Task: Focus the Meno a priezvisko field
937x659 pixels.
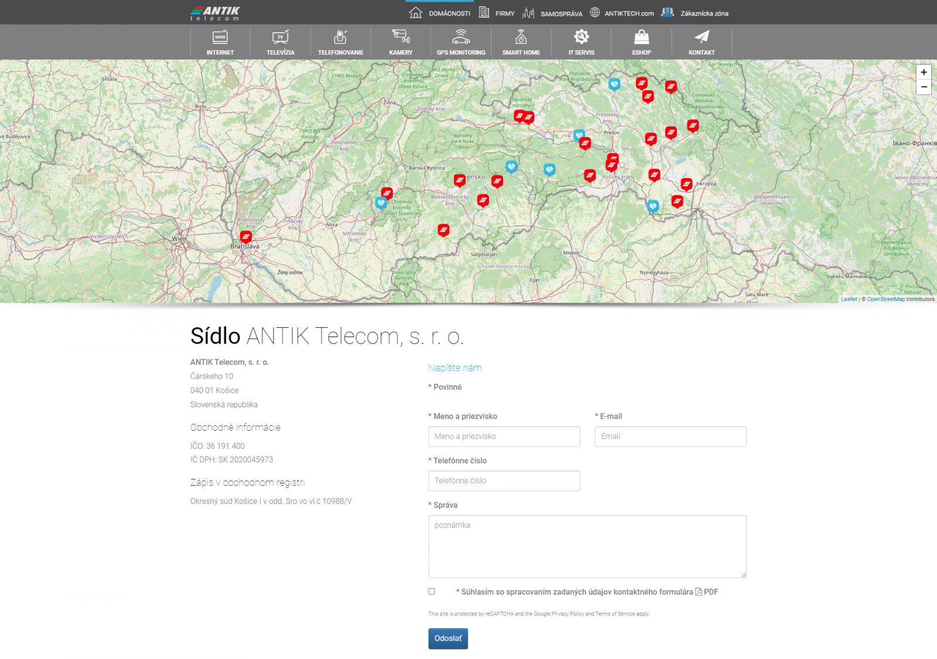Action: (x=504, y=437)
